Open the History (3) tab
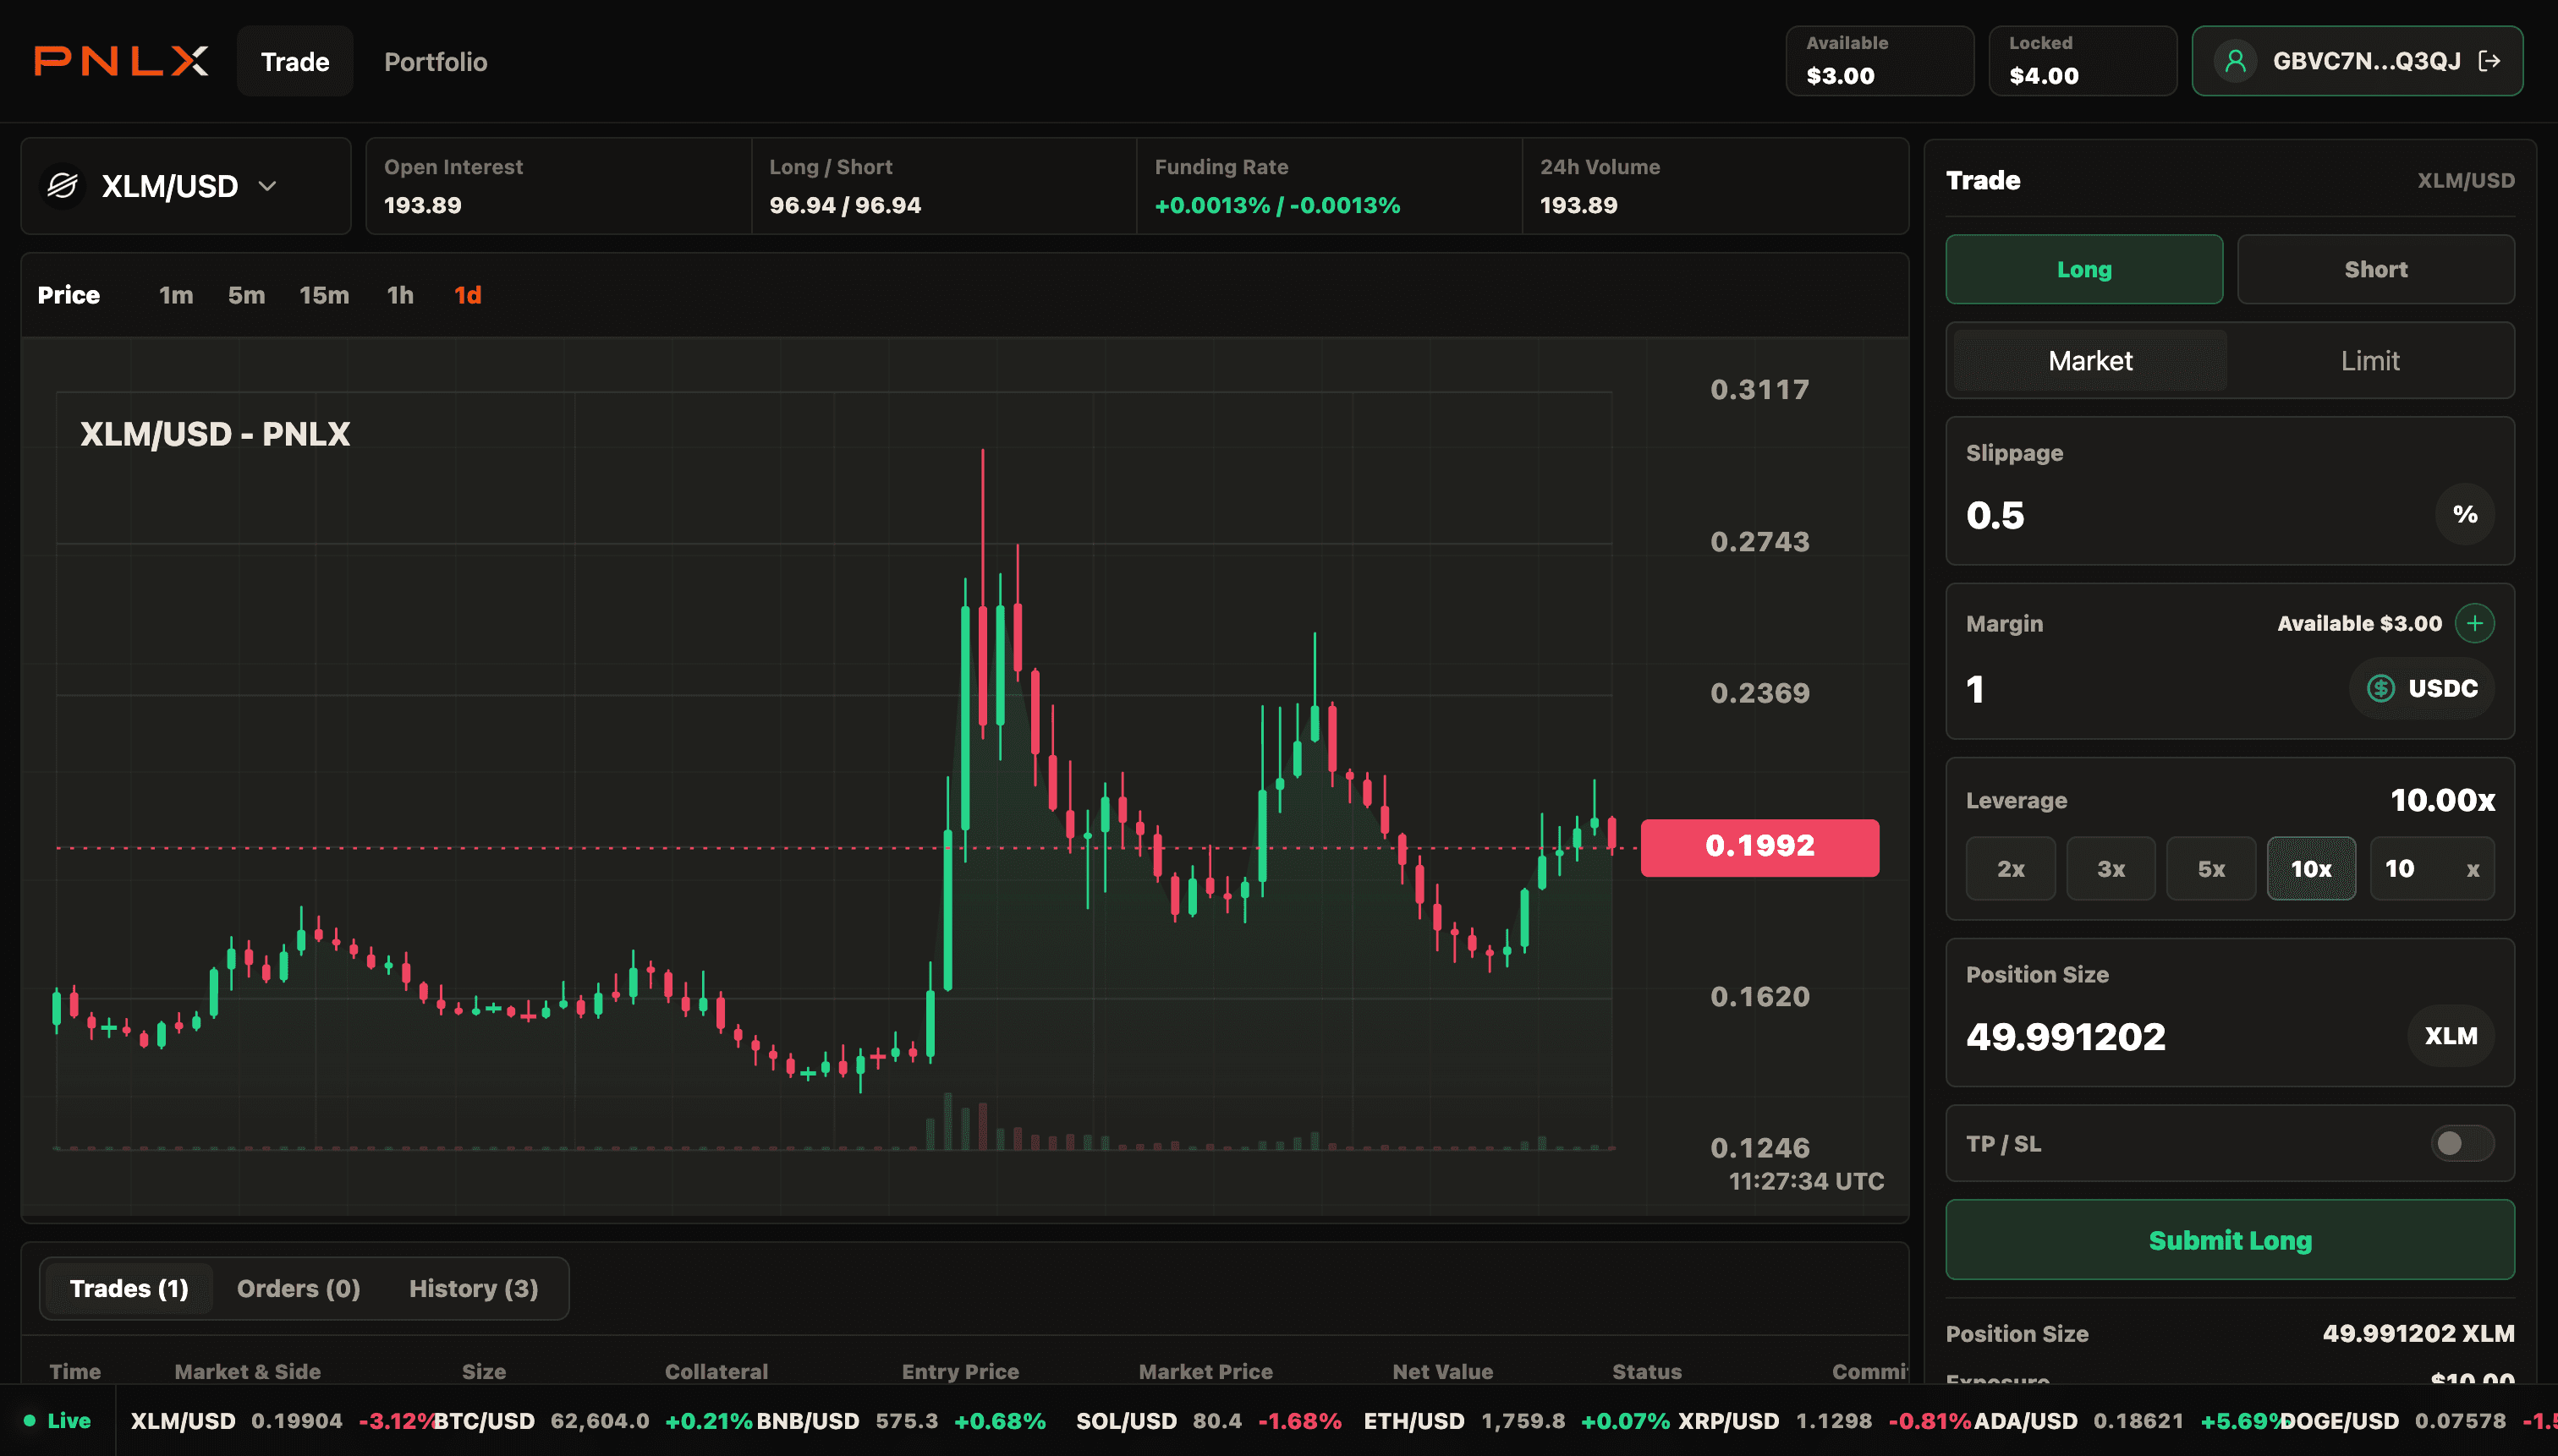Viewport: 2558px width, 1456px height. coord(473,1289)
